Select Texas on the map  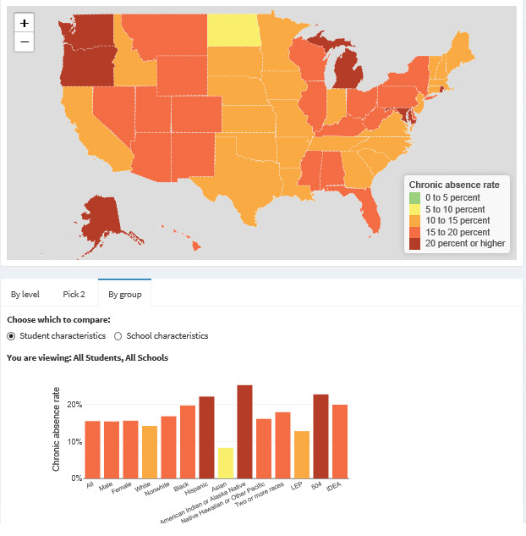click(246, 181)
